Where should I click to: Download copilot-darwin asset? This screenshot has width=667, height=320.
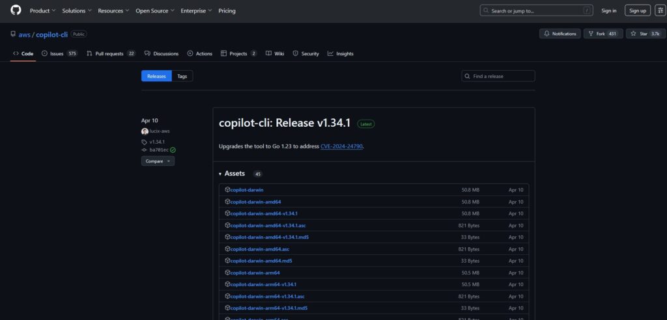(x=247, y=190)
